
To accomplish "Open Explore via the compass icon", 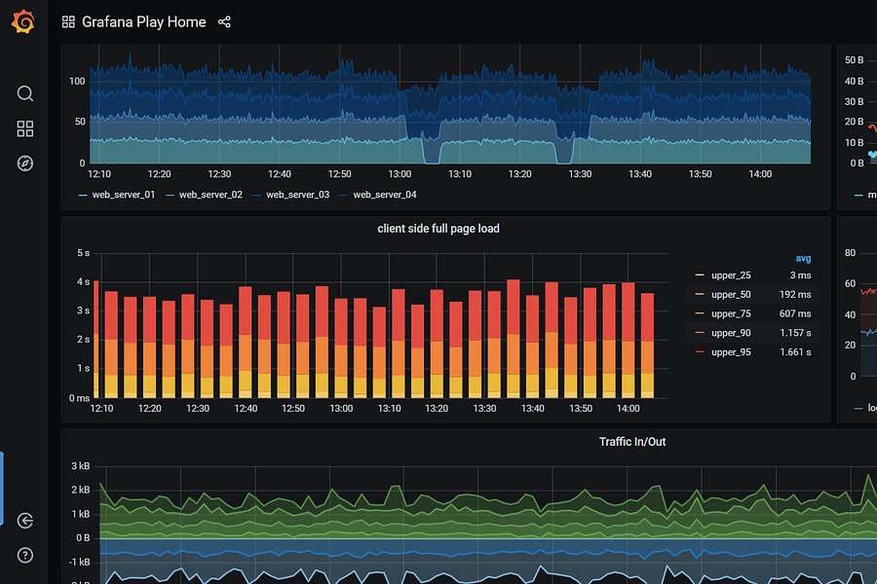I will click(x=24, y=164).
